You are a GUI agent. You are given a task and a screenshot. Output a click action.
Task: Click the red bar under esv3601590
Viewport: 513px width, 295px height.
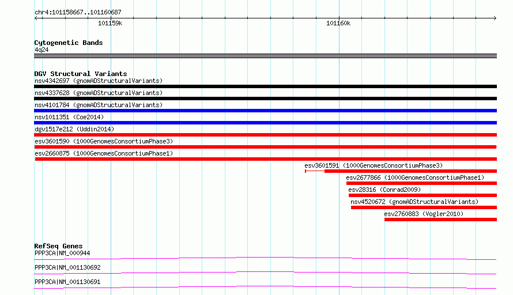[265, 147]
